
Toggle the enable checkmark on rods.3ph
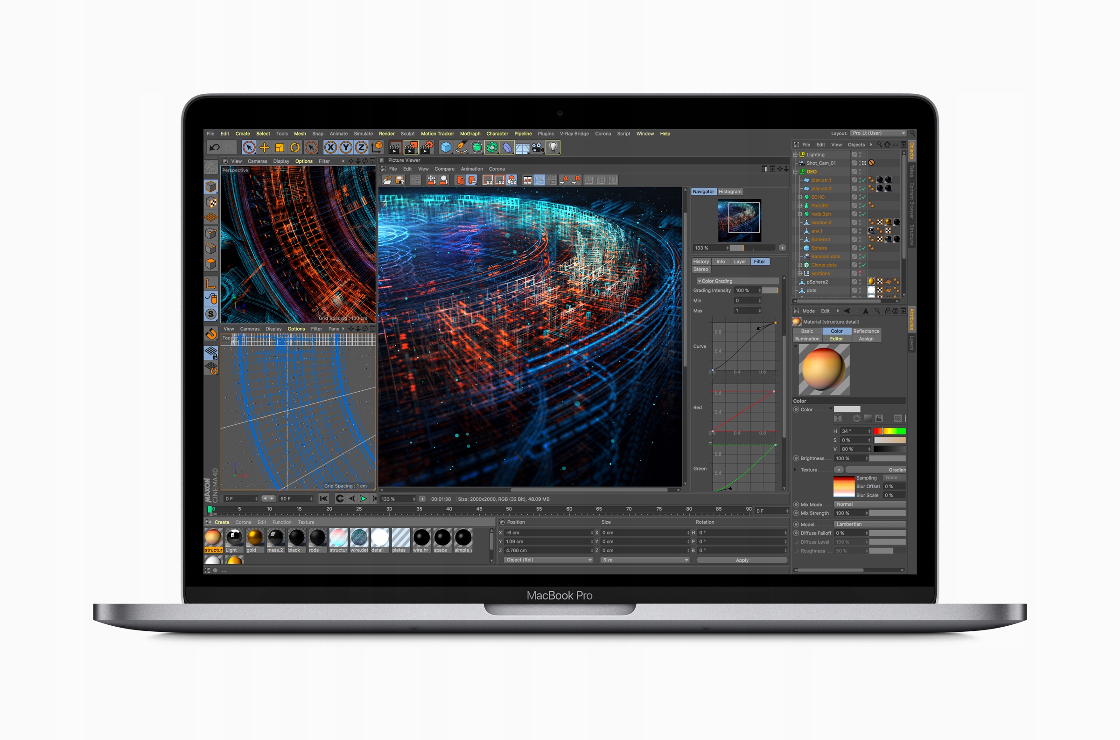(x=864, y=214)
